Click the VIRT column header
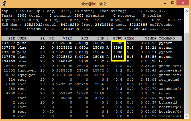Image resolution: width=191 pixels, height=121 pixels. point(67,38)
